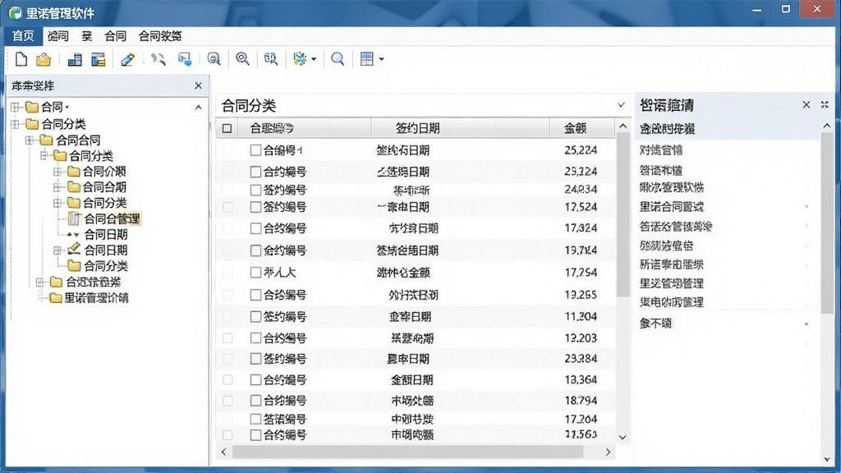Click the table grid layout icon
841x473 pixels.
[367, 59]
